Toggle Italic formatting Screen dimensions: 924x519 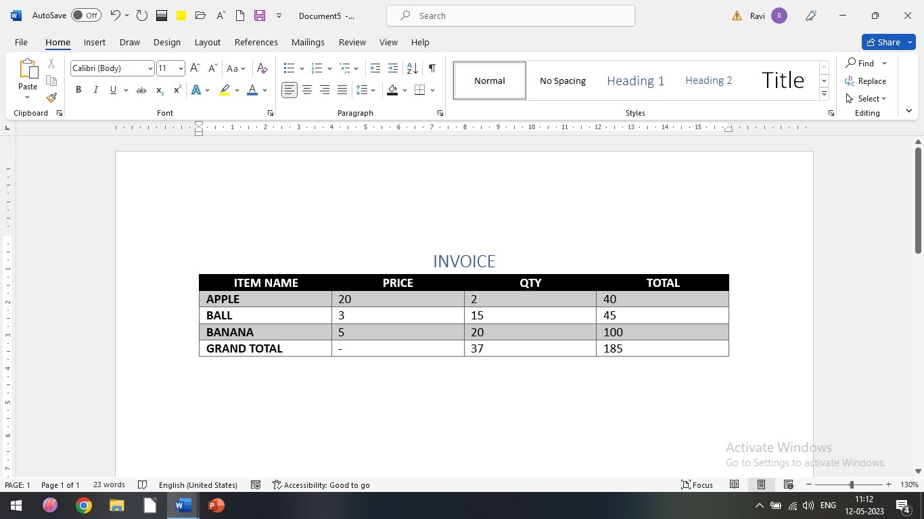pyautogui.click(x=95, y=90)
